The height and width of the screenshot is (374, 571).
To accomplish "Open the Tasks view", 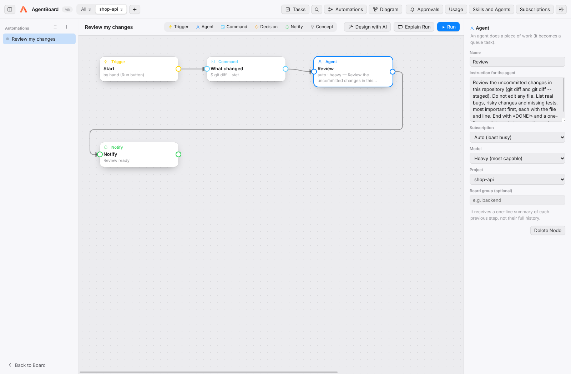I will point(295,9).
